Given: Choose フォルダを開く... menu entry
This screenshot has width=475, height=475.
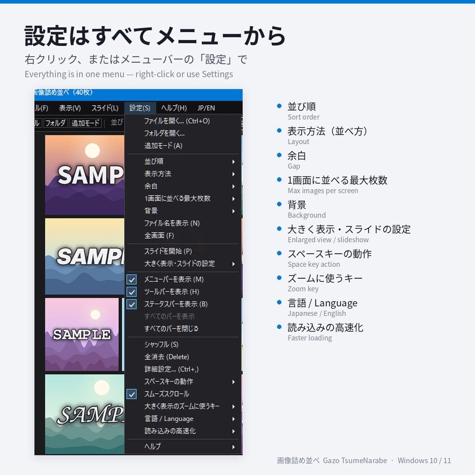Looking at the screenshot, I should 183,133.
